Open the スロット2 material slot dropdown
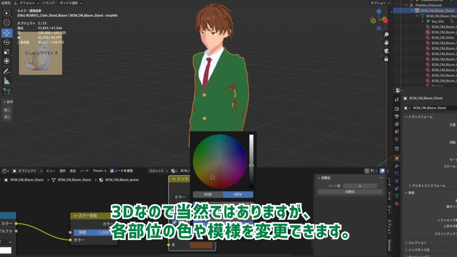 pyautogui.click(x=158, y=171)
